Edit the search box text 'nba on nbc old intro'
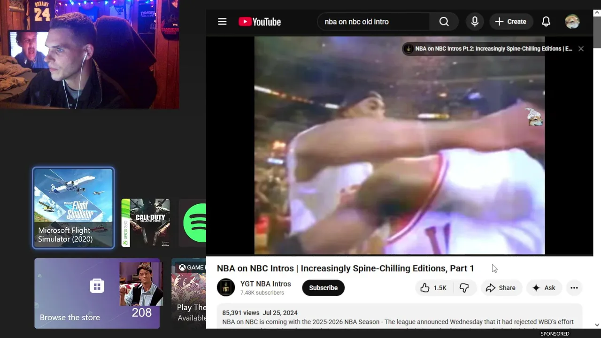The width and height of the screenshot is (601, 338). pos(374,22)
